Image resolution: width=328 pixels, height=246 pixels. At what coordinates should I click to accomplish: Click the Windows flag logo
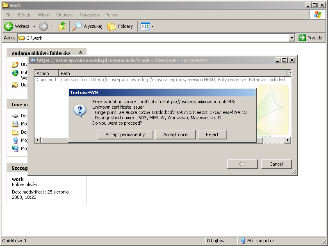tap(317, 15)
